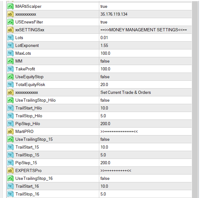Screen dimensions: 201x198
Task: Click the string icon beside EXPERTSPro
Action: coord(10,170)
